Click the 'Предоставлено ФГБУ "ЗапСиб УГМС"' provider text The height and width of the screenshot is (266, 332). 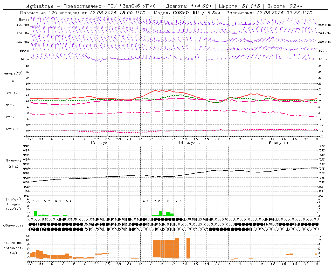(111, 6)
